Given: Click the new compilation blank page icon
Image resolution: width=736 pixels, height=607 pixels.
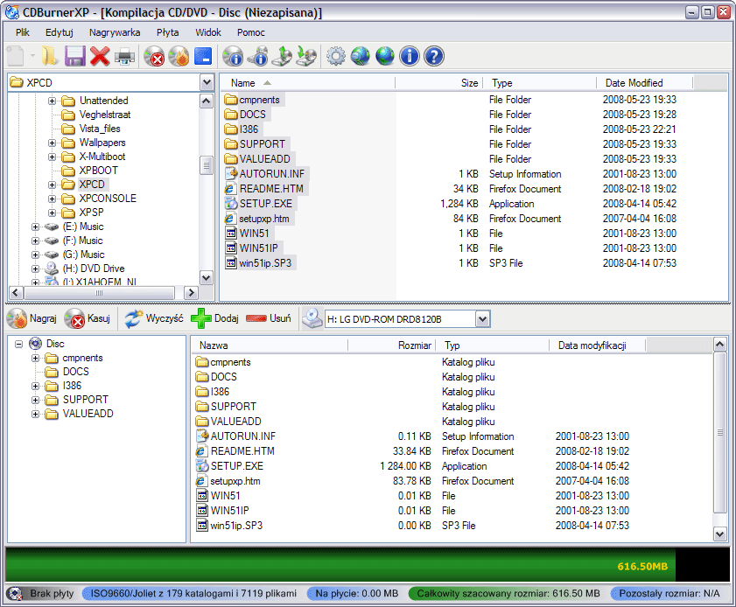Looking at the screenshot, I should pyautogui.click(x=16, y=56).
